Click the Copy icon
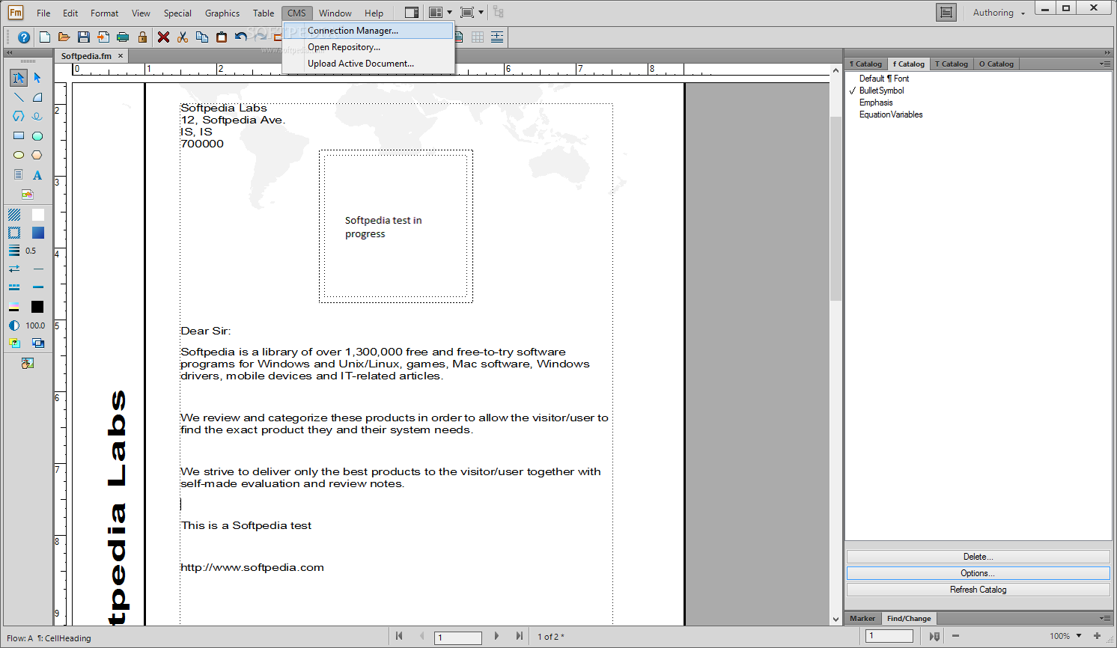1117x648 pixels. point(202,37)
